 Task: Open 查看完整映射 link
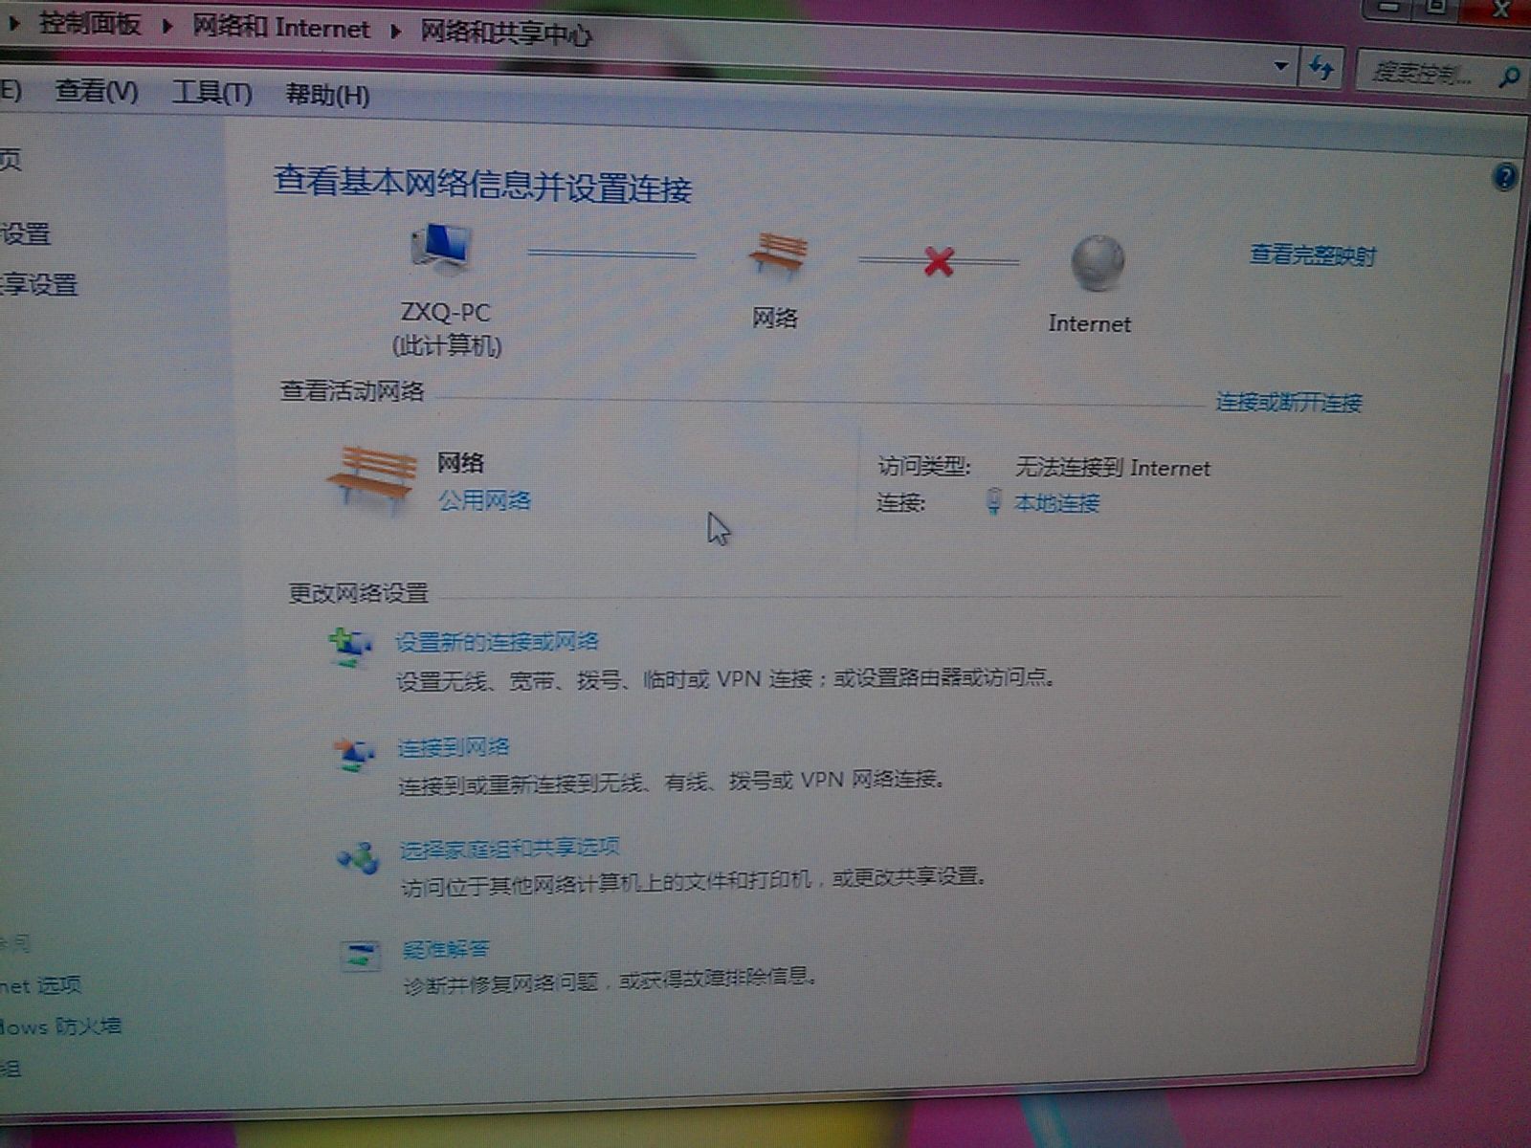[x=1313, y=255]
